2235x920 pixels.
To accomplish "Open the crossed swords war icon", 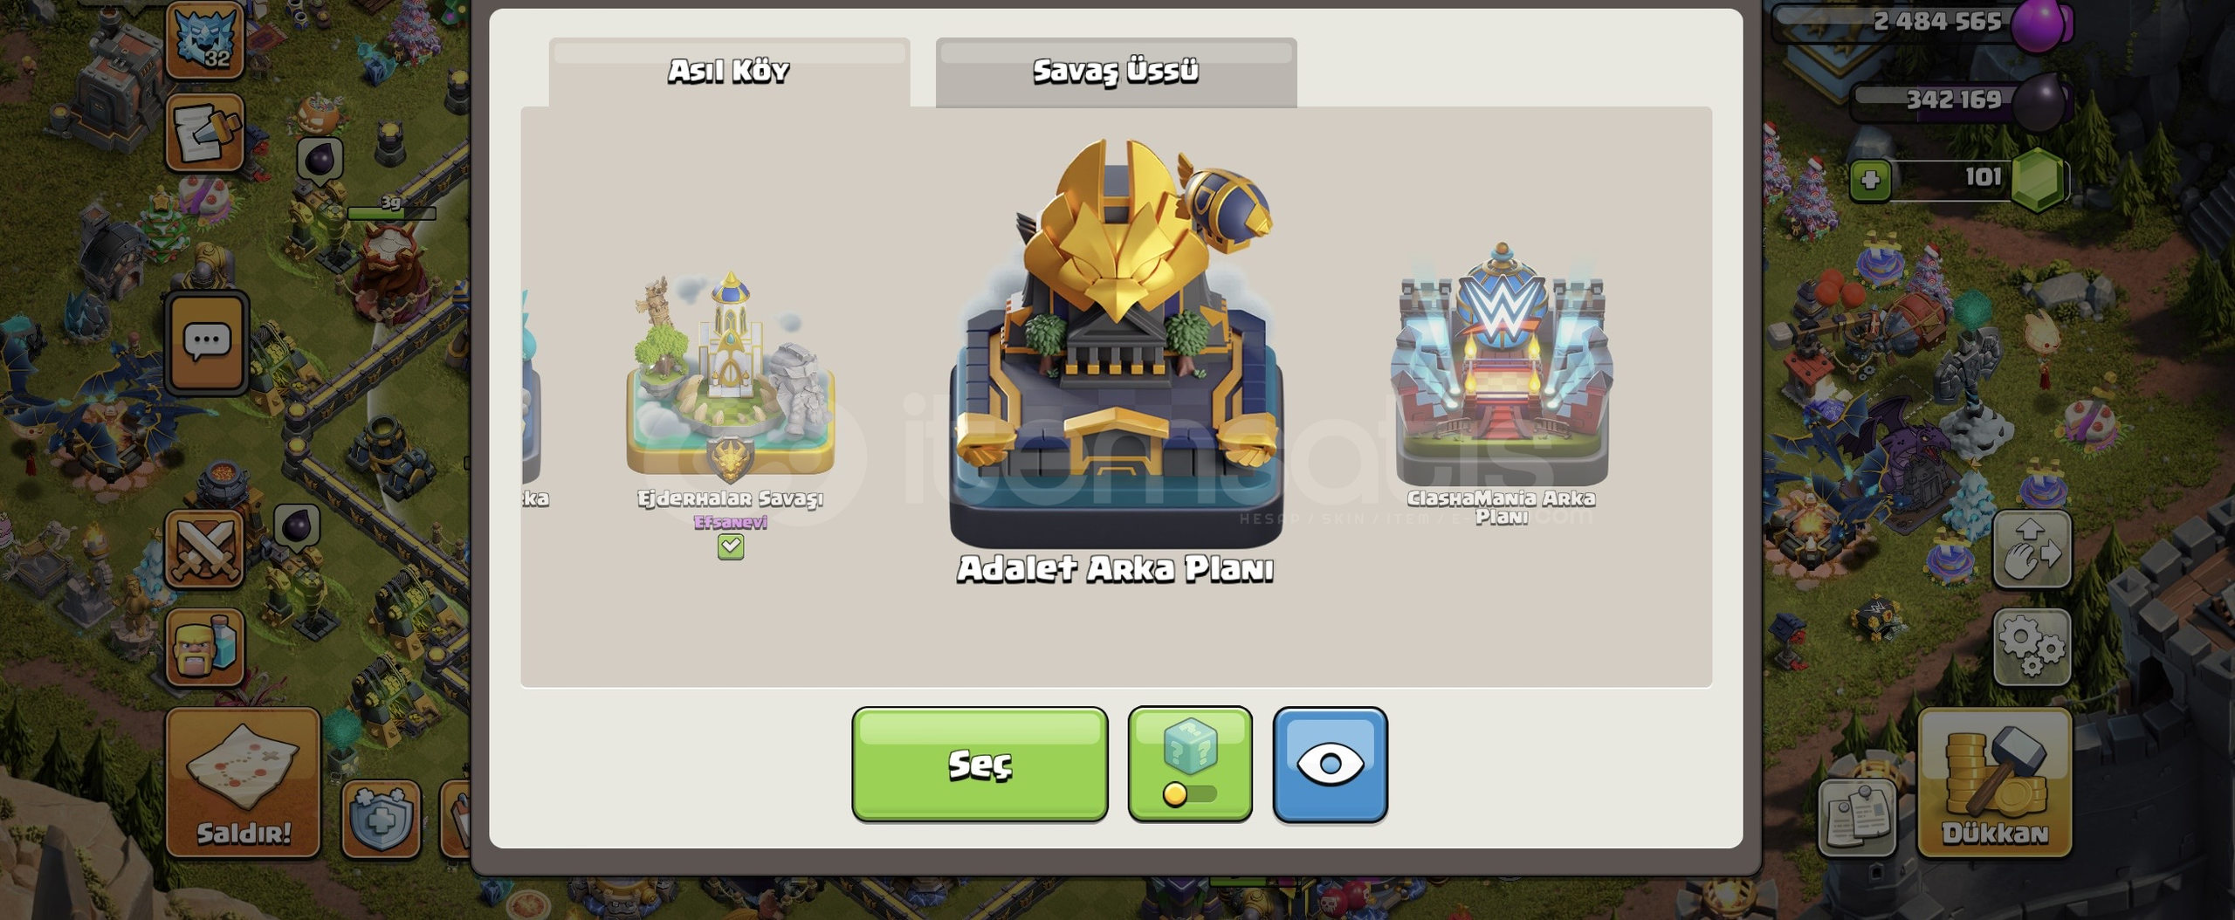I will [205, 549].
